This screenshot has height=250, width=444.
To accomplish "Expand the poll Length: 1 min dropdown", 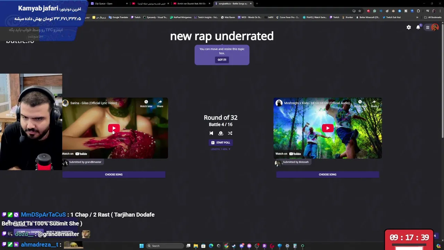I will (221, 149).
